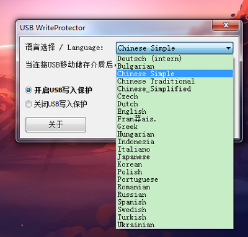Click the 关于 about button

[x=56, y=124]
